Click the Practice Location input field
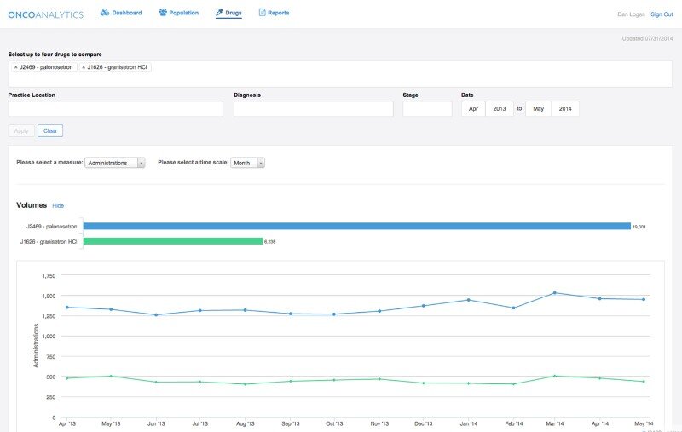The image size is (682, 432). pyautogui.click(x=115, y=109)
